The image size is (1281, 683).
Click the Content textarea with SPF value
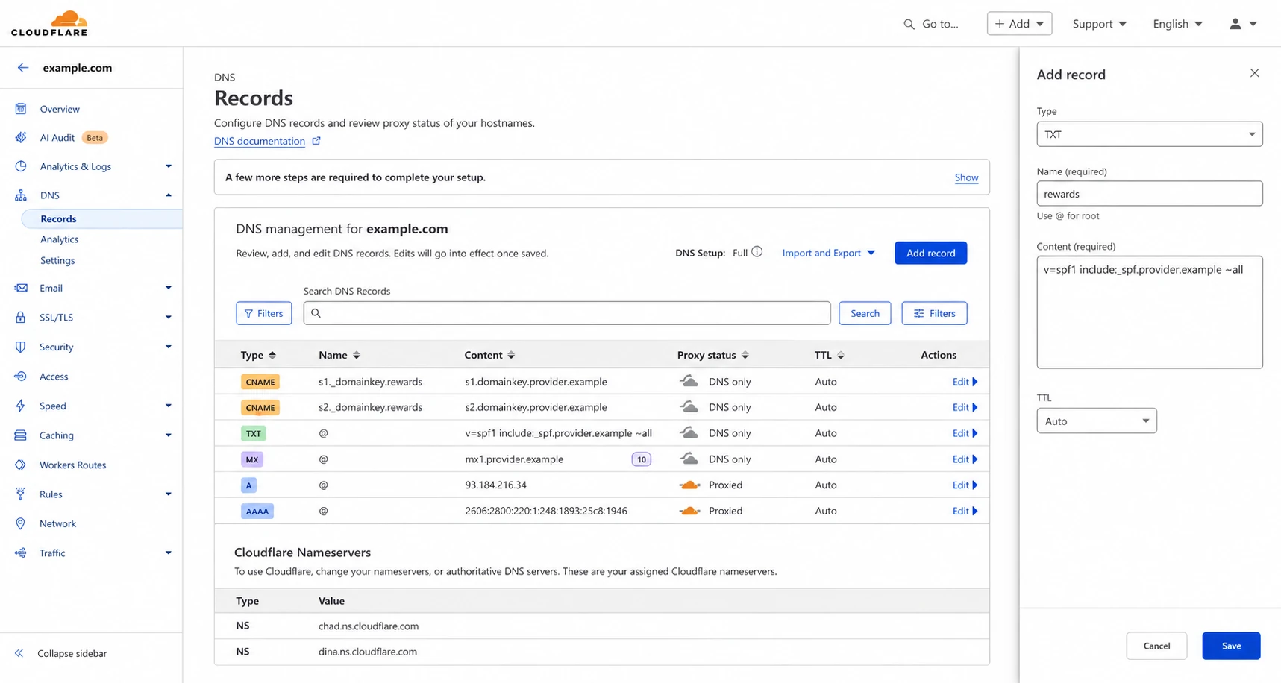[x=1149, y=312]
